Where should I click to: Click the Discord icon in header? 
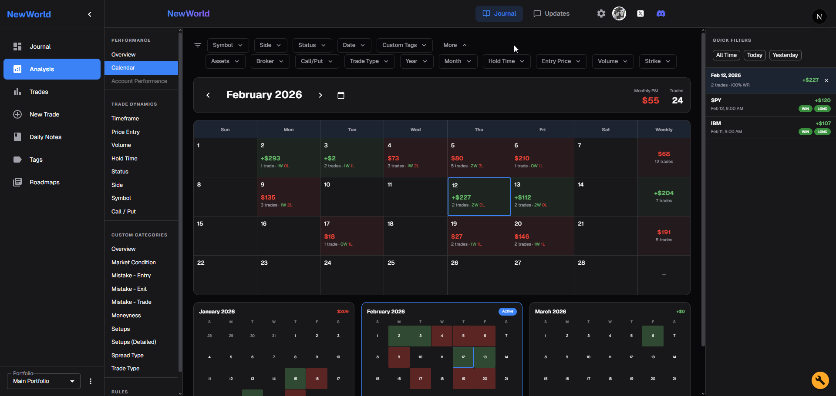click(661, 13)
